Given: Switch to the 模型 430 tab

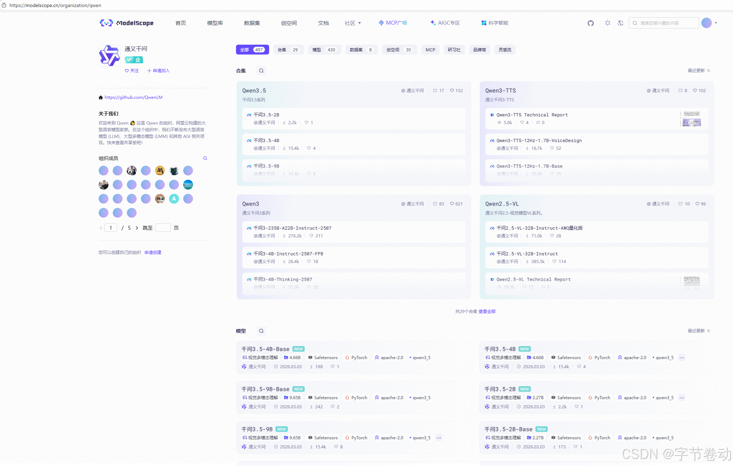Looking at the screenshot, I should coord(324,50).
